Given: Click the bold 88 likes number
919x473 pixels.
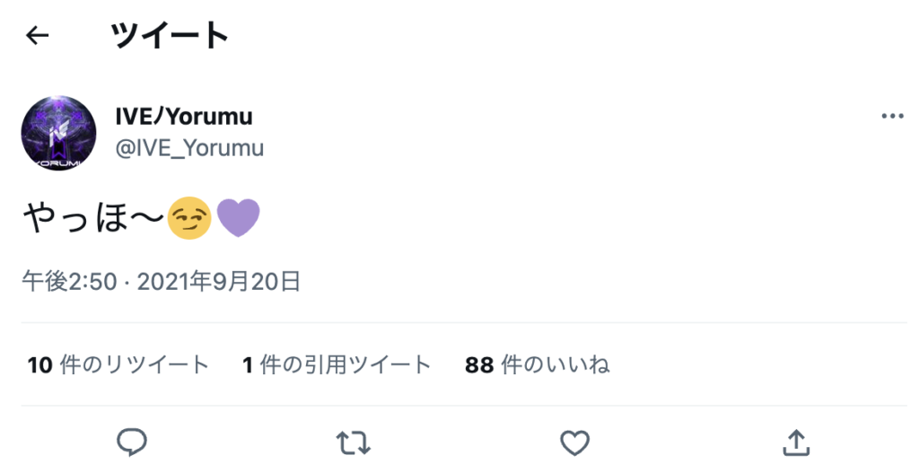Looking at the screenshot, I should click(479, 365).
